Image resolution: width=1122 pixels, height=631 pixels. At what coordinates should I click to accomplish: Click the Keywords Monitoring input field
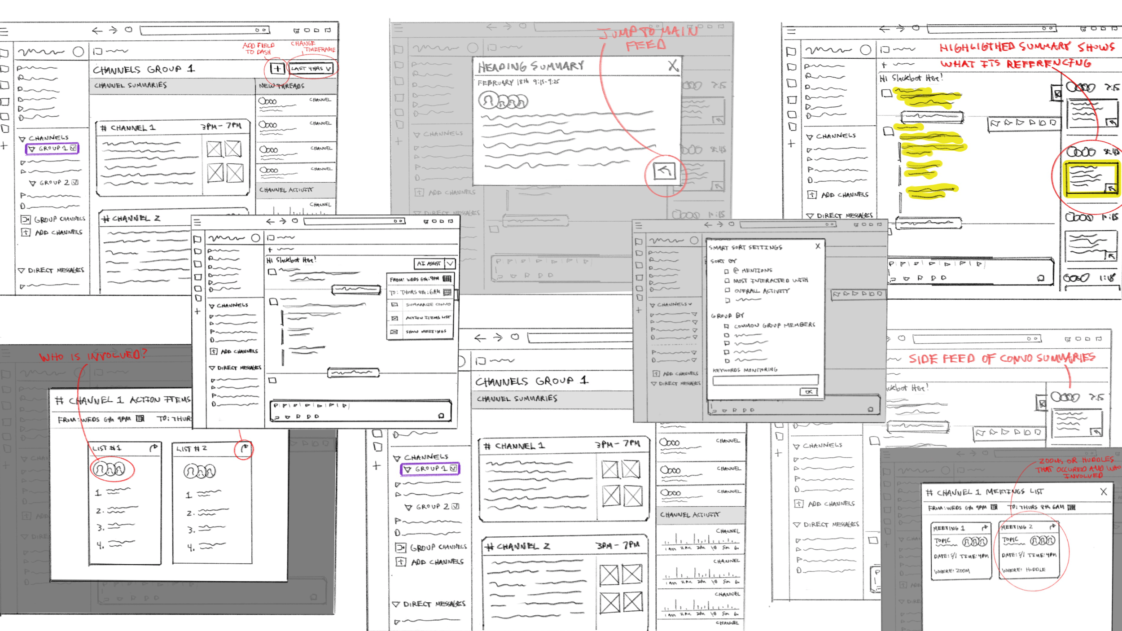[x=766, y=380]
